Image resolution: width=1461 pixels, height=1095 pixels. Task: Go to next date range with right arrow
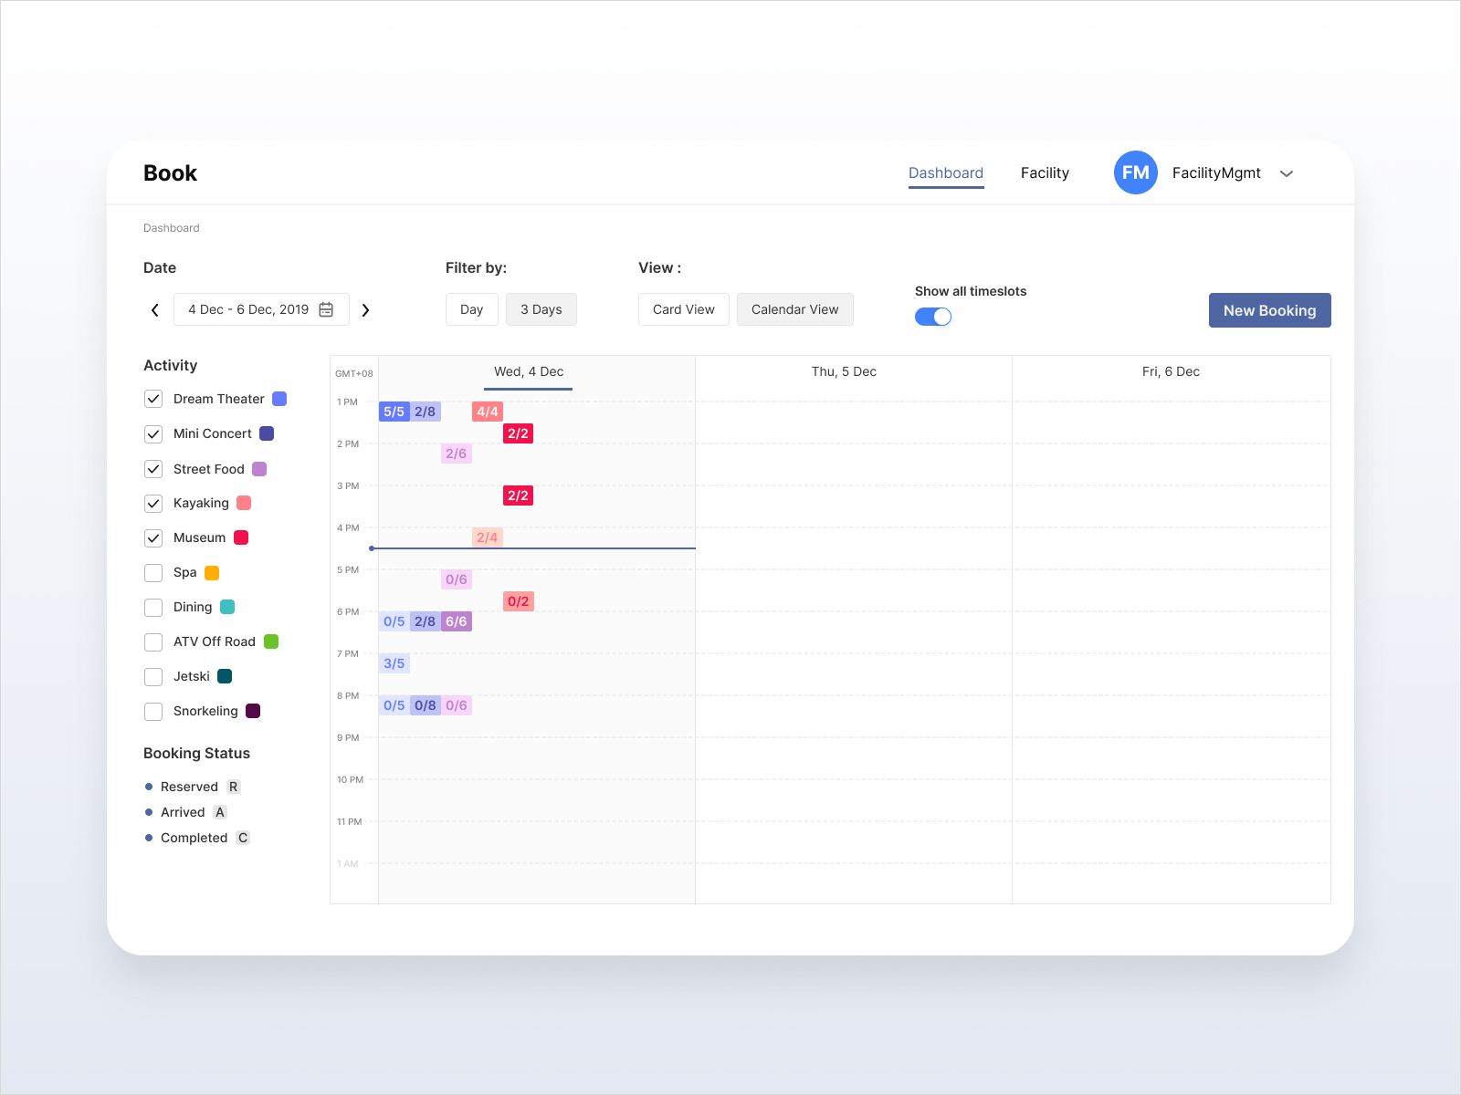(x=365, y=310)
